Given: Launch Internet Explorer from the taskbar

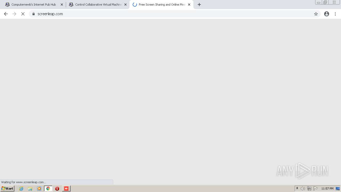Looking at the screenshot, I should coord(21,189).
